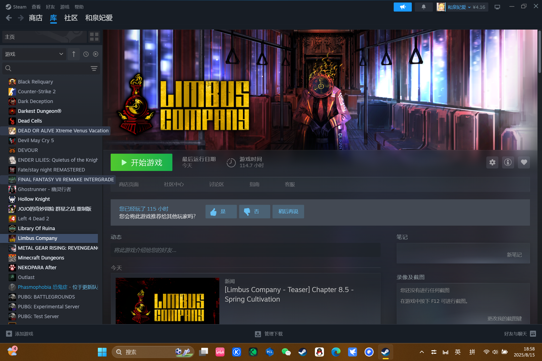Open bilibili app in taskbar
The height and width of the screenshot is (361, 542).
click(220, 352)
